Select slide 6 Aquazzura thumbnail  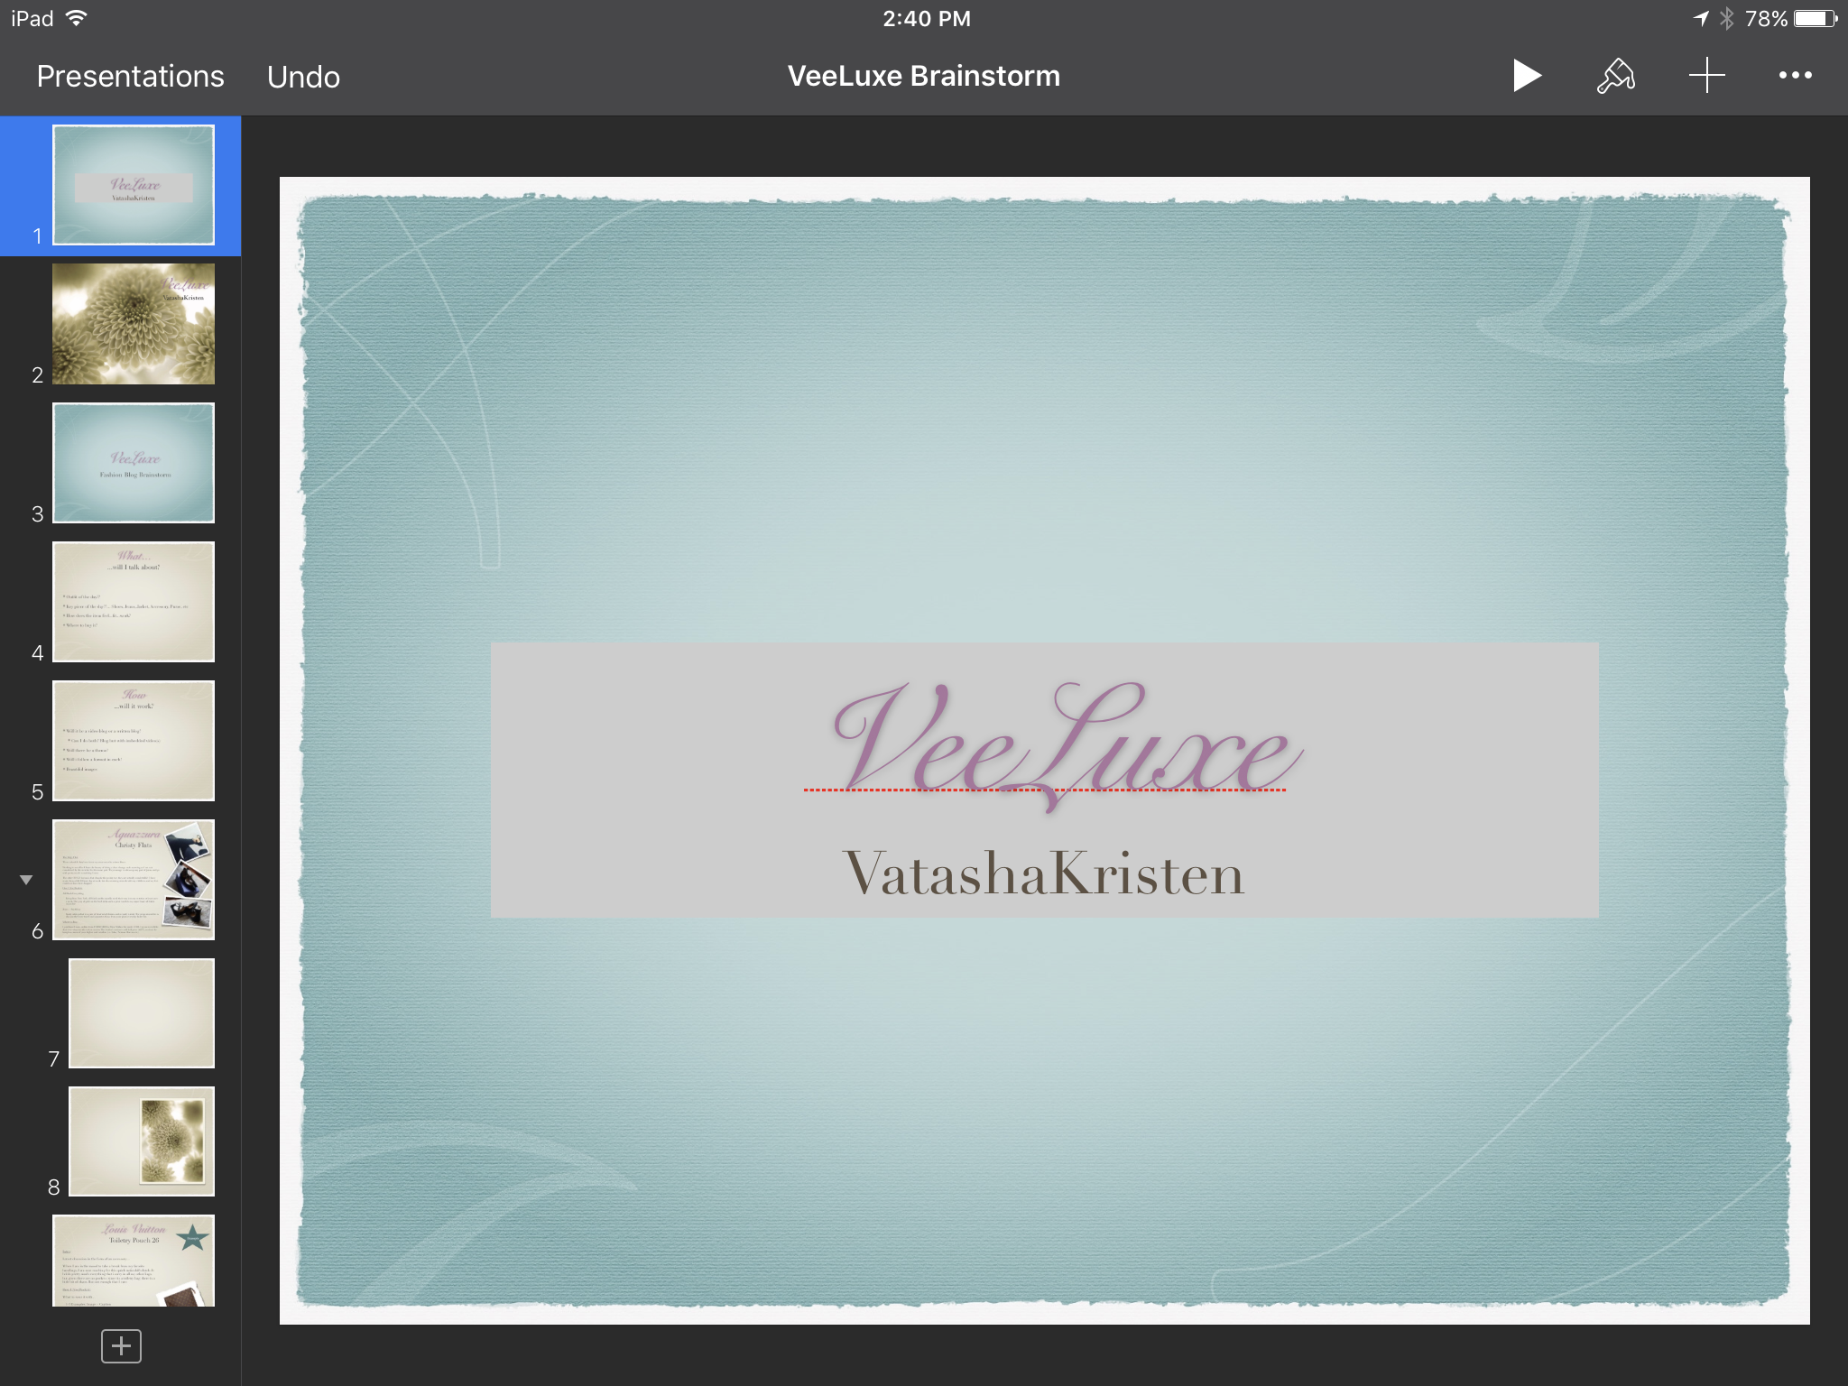(x=134, y=880)
